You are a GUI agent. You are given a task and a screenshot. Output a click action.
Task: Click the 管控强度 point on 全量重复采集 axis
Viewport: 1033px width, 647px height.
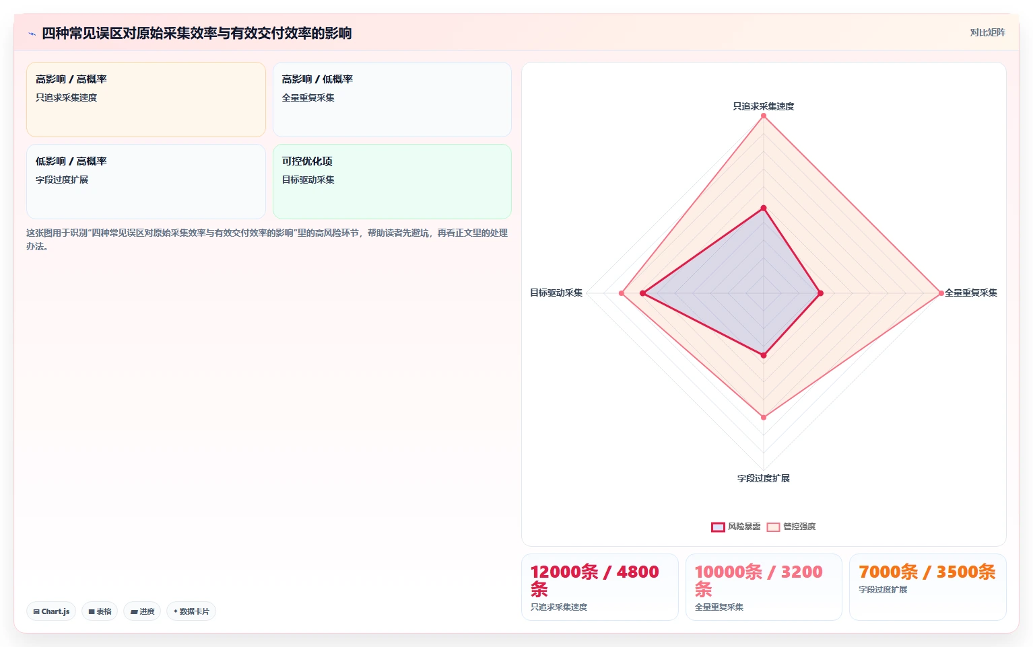941,293
